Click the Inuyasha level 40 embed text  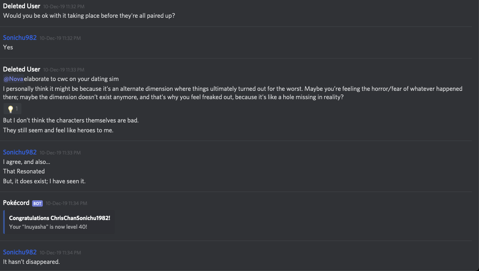48,227
